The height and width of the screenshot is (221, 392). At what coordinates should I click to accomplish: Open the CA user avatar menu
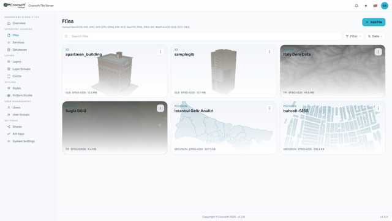(384, 6)
